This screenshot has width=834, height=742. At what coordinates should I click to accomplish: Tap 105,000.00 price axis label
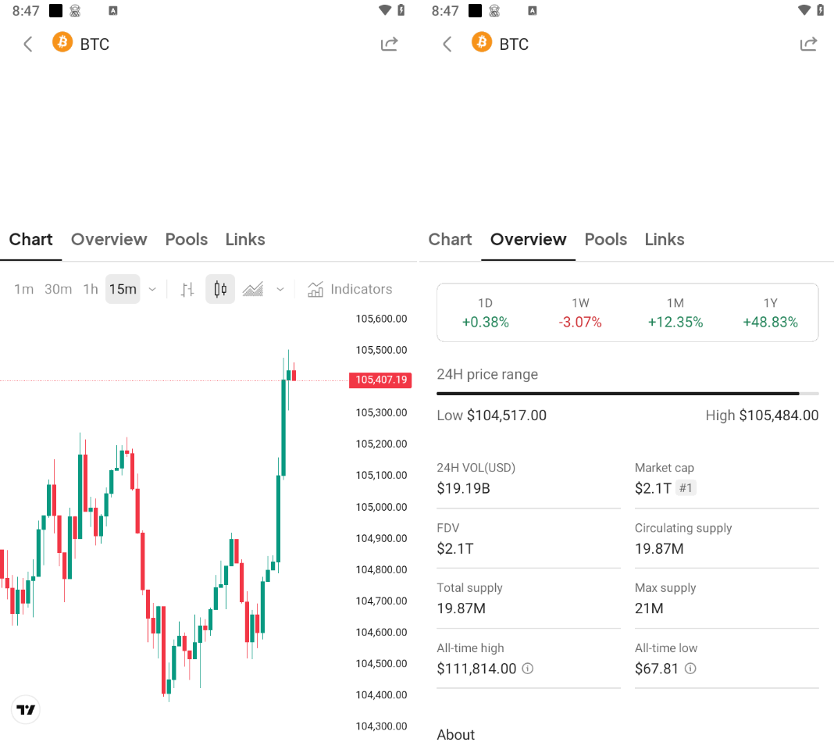click(x=381, y=507)
